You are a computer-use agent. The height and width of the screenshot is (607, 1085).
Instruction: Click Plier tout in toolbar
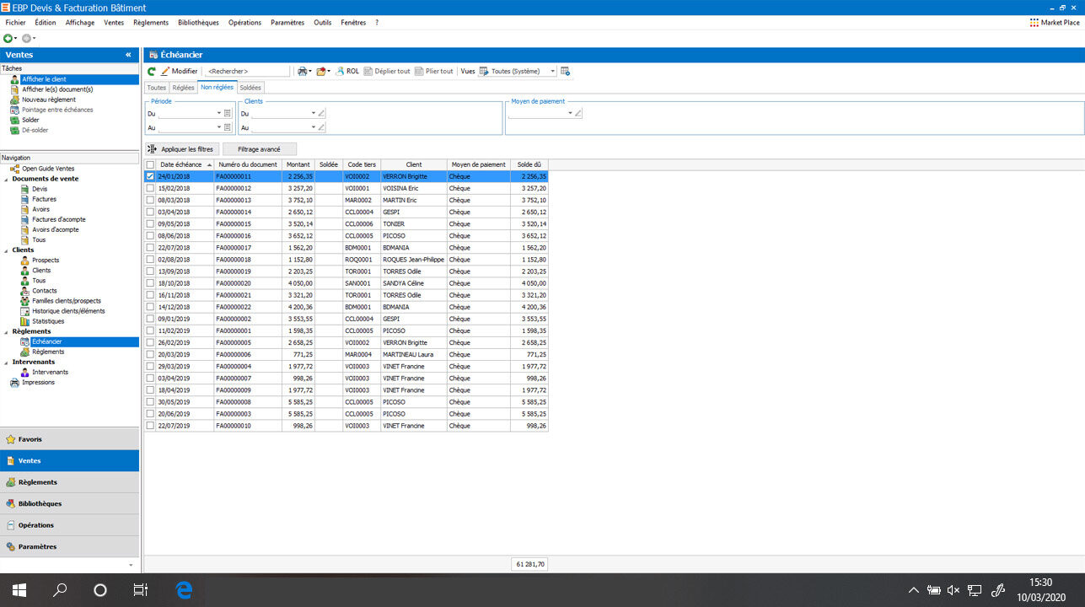pos(434,72)
